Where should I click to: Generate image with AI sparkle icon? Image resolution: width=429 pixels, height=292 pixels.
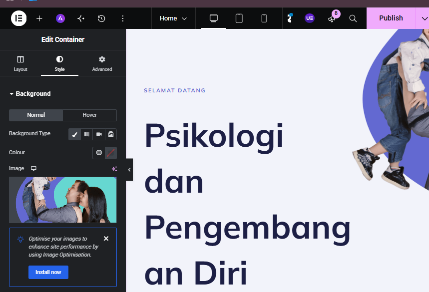click(x=114, y=169)
